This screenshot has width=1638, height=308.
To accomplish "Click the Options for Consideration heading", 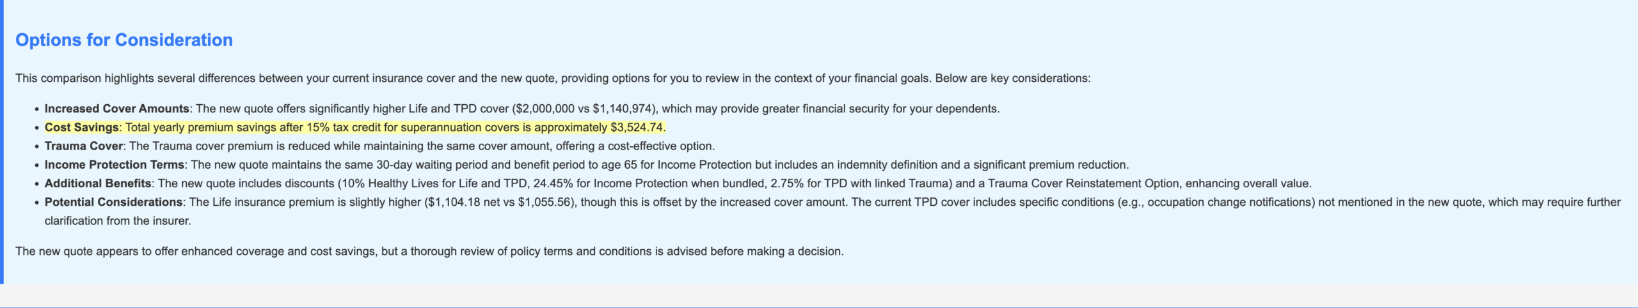I will point(124,40).
